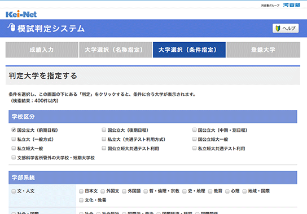Click the 学校区分 section header
The width and height of the screenshot is (307, 214).
[153, 117]
